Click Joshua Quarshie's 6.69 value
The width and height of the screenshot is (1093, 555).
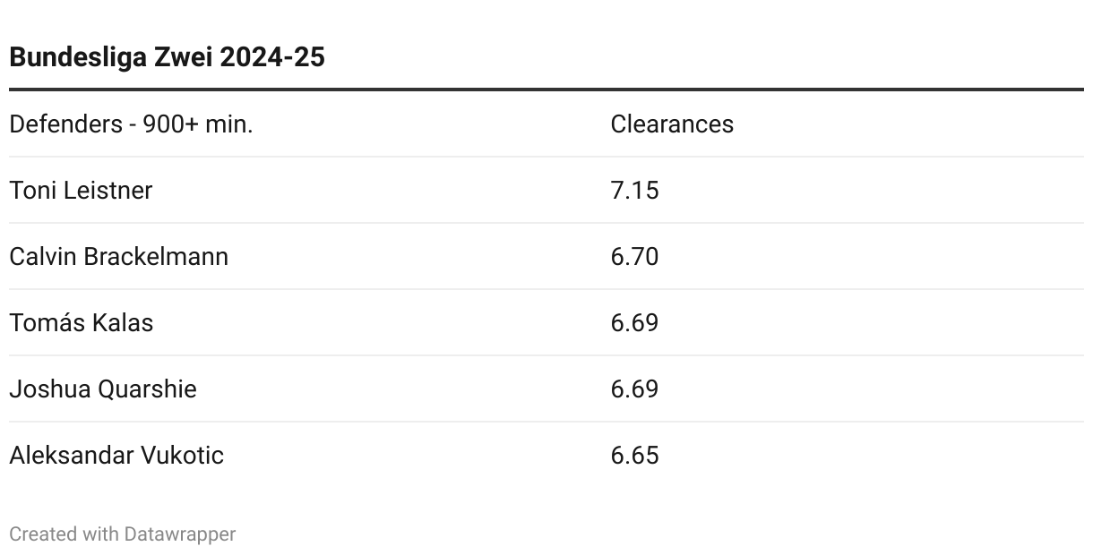coord(634,388)
